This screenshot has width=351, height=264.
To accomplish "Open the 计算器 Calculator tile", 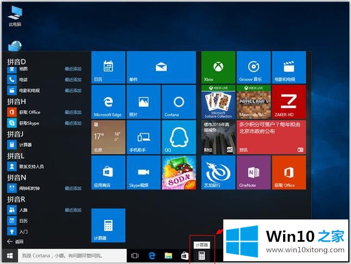I will click(x=108, y=225).
